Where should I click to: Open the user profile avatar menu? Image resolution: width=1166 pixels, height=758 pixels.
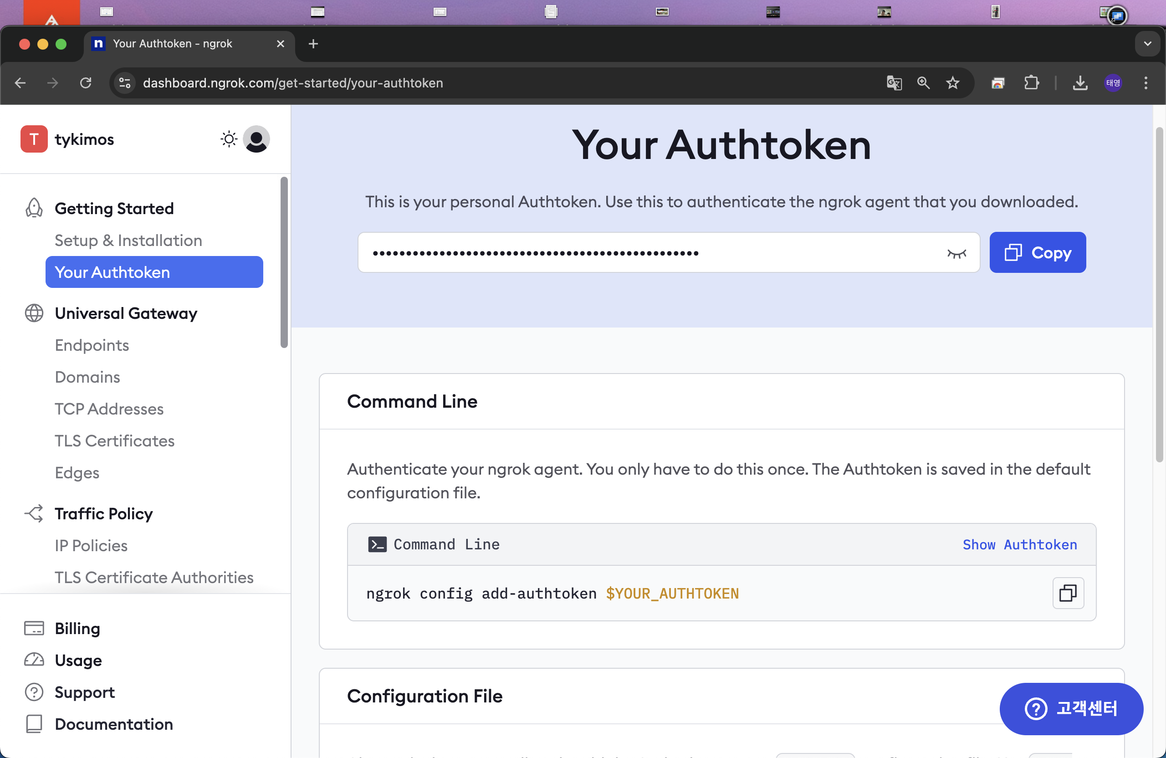(x=256, y=139)
